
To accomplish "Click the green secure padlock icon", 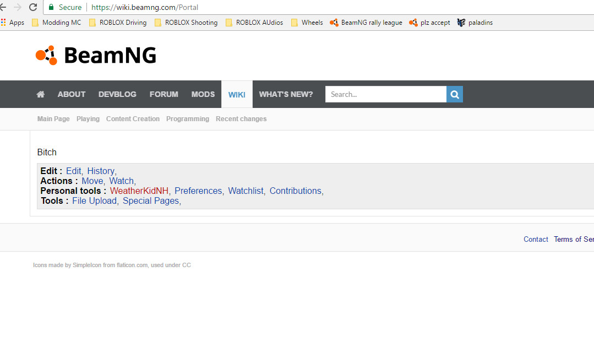I will pyautogui.click(x=51, y=7).
